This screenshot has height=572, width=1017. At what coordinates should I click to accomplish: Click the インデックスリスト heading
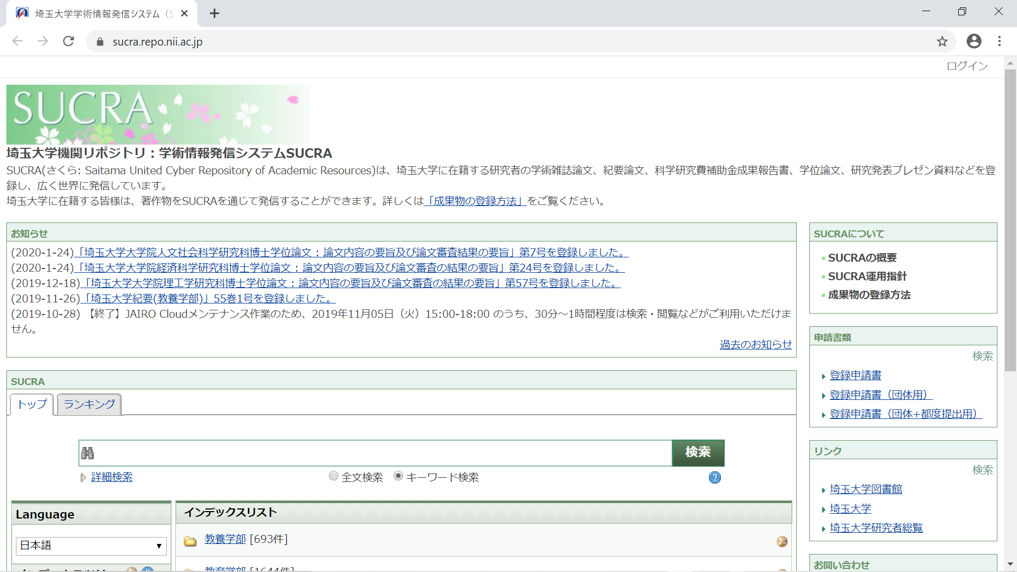230,512
